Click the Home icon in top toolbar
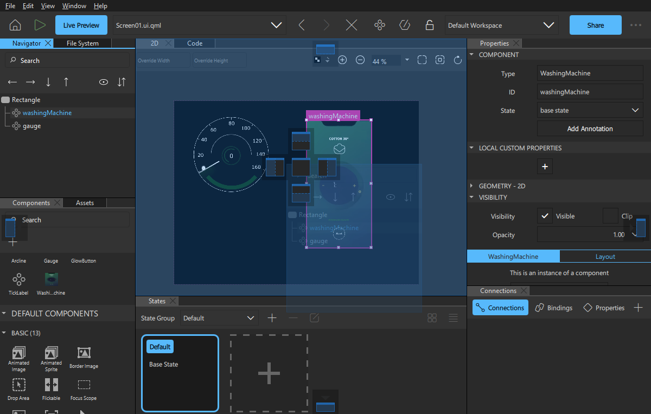This screenshot has width=651, height=414. click(x=15, y=25)
